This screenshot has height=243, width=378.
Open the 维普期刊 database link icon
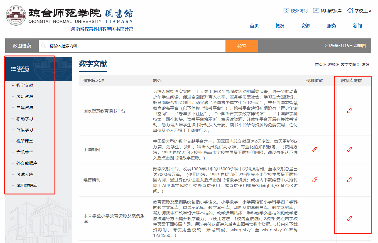[350, 180]
